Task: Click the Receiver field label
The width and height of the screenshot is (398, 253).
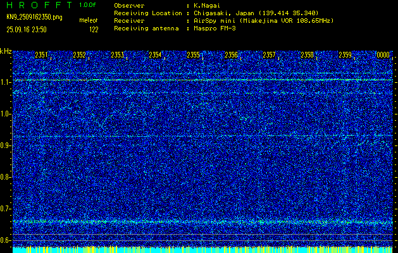Action: point(129,20)
